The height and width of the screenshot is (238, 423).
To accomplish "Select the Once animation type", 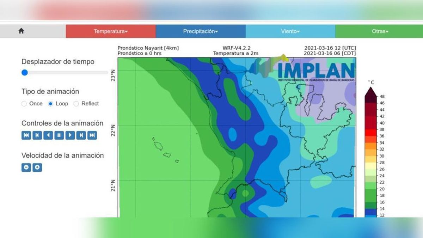I will [24, 104].
